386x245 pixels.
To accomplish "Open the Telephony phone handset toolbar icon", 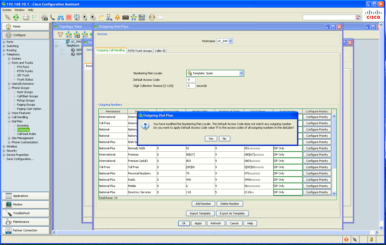I will 53,17.
